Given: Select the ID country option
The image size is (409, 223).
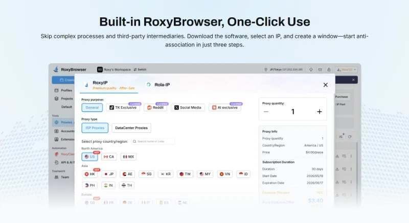Looking at the screenshot, I should click(x=243, y=174).
